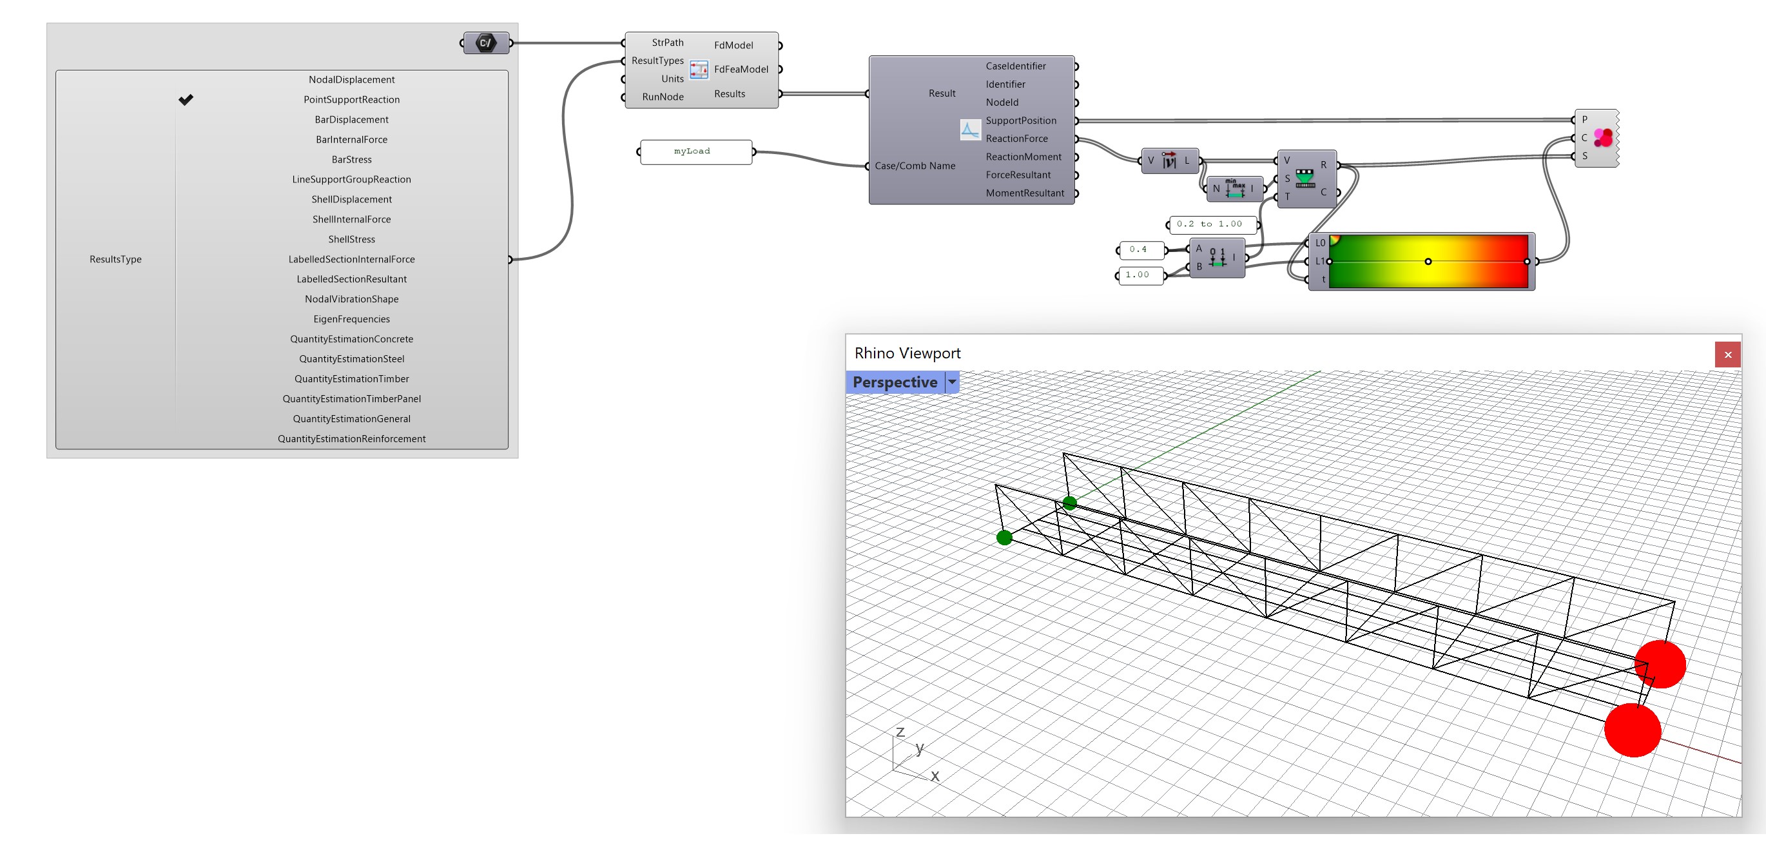Select BarInternalForce in the results type list
This screenshot has width=1766, height=865.
click(x=351, y=140)
